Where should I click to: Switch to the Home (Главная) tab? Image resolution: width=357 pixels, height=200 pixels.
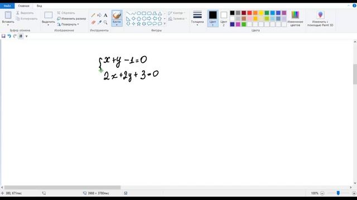[23, 6]
